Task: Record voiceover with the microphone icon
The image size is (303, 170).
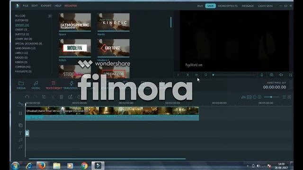Action: coord(262,75)
